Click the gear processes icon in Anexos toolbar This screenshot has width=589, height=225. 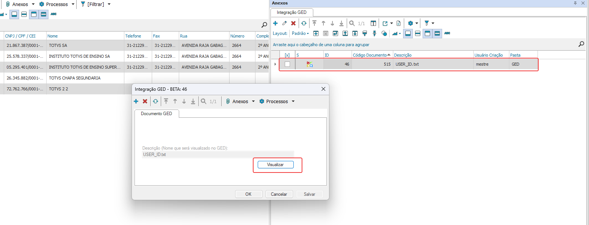(x=411, y=23)
